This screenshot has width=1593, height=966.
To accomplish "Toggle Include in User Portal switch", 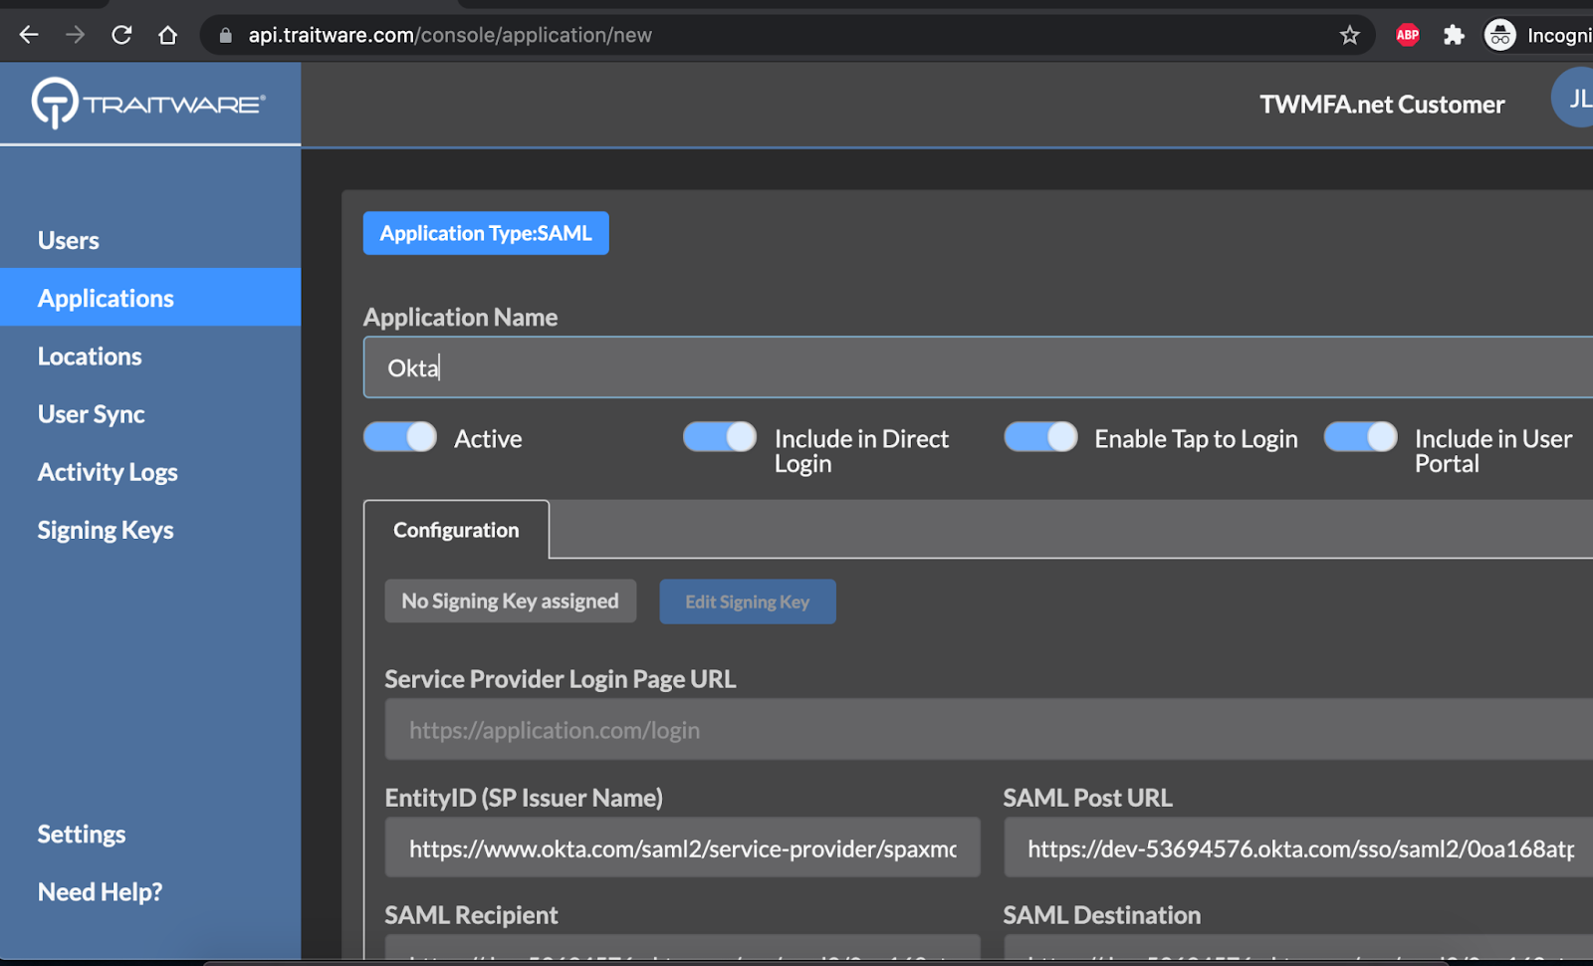I will tap(1361, 437).
